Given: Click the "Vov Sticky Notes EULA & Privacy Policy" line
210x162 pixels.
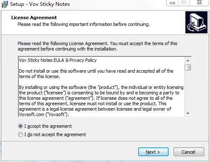Looking at the screenshot, I should (58, 60).
